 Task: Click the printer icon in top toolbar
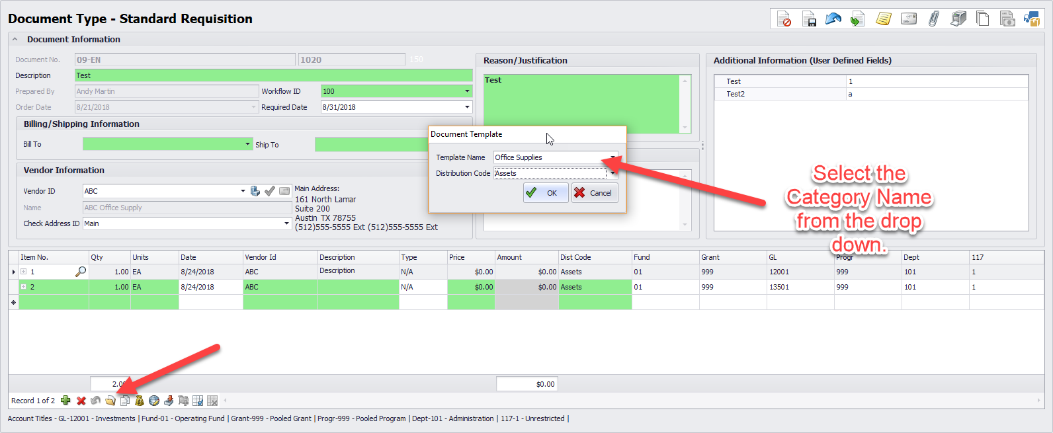[958, 19]
